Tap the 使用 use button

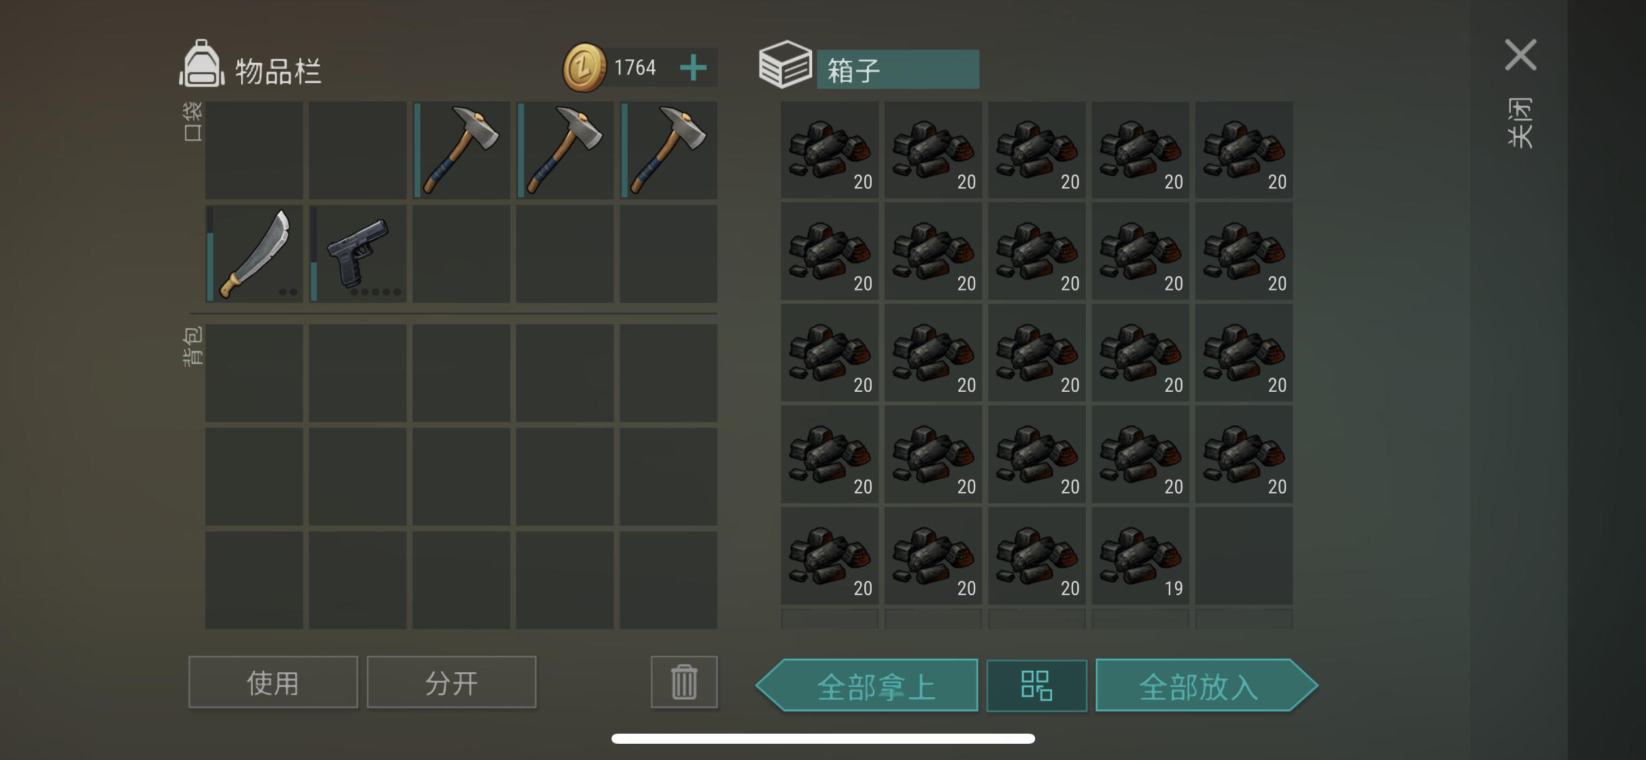[273, 682]
